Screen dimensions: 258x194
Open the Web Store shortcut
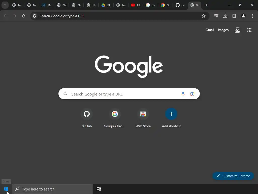(x=143, y=118)
